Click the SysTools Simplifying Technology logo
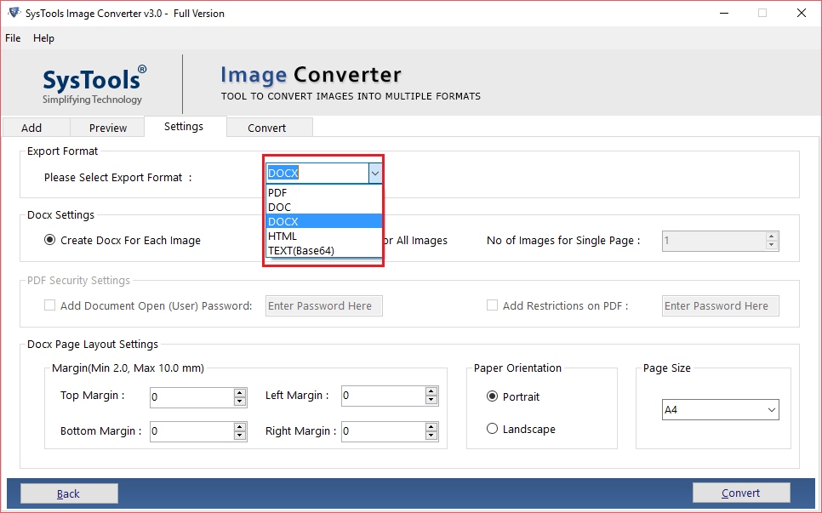 (94, 84)
